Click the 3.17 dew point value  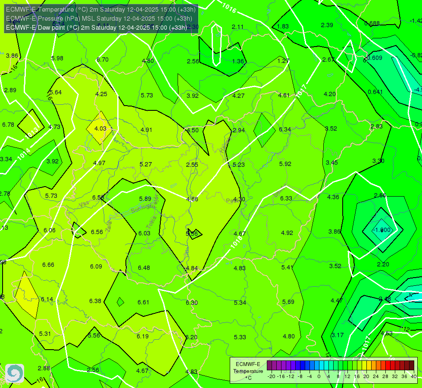(x=338, y=335)
